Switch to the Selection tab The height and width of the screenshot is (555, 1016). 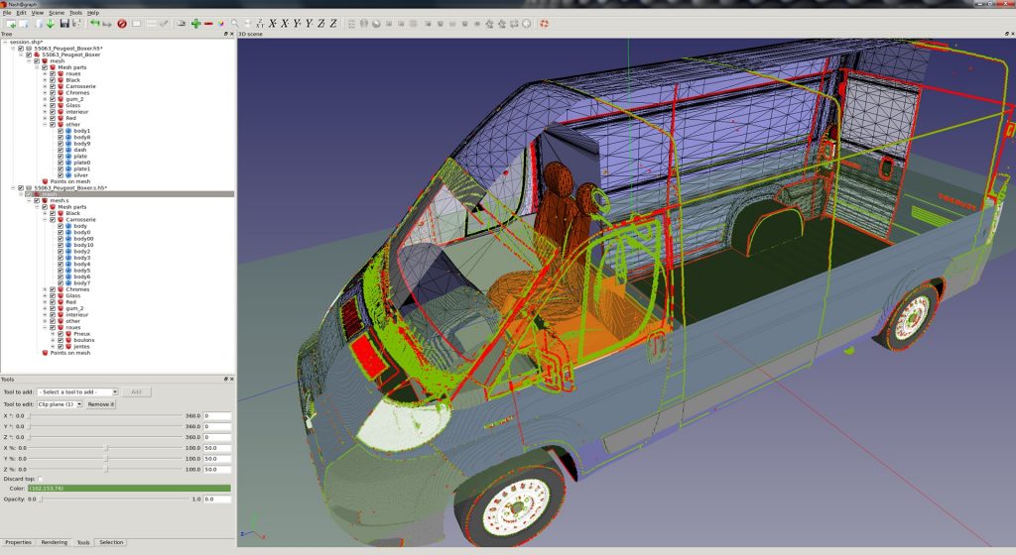click(111, 542)
